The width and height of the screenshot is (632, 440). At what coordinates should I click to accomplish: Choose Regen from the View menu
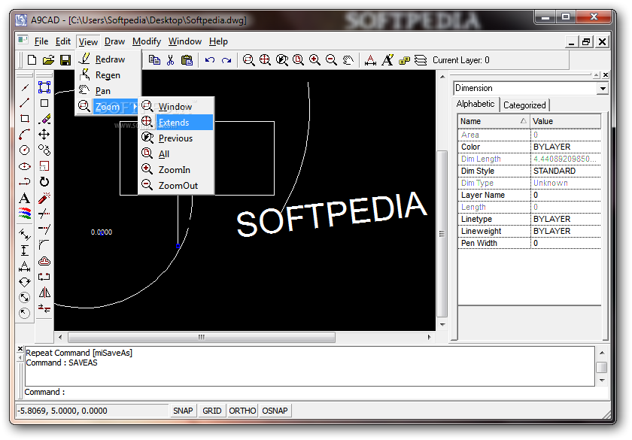tap(108, 75)
